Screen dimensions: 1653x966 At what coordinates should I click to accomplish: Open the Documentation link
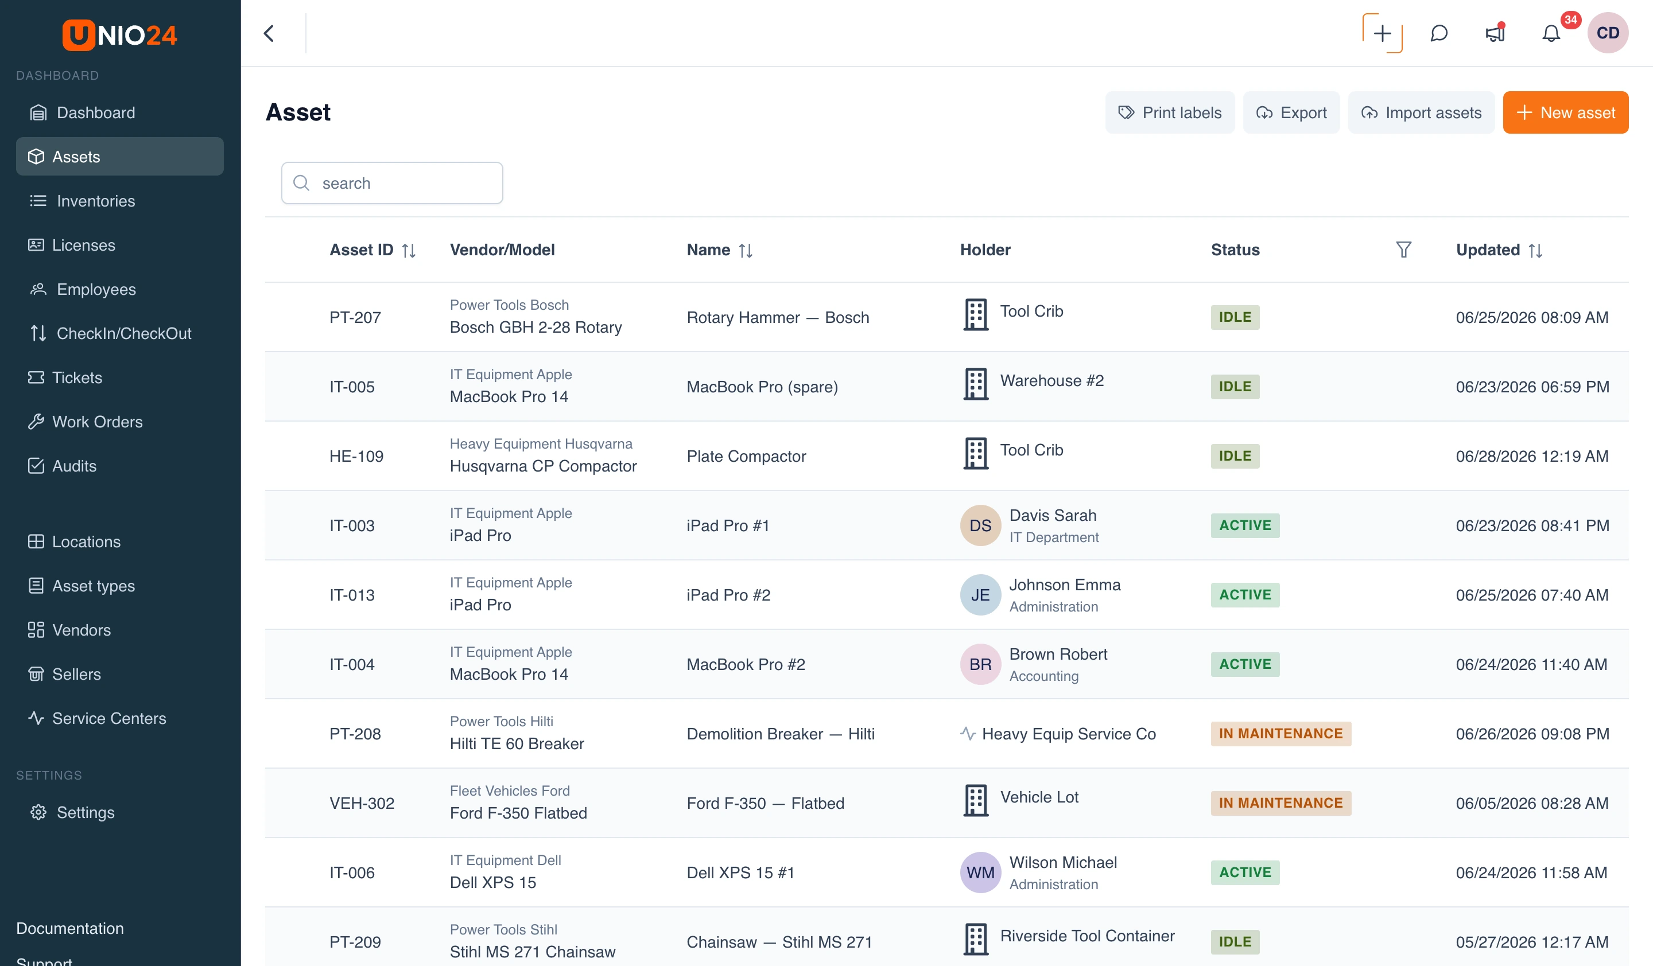tap(70, 929)
